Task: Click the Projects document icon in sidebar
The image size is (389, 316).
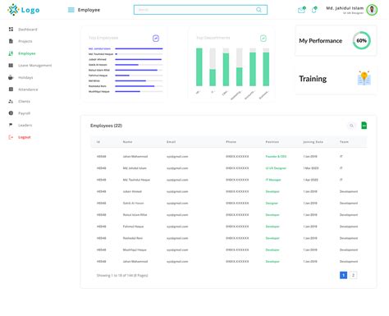Action: 11,41
